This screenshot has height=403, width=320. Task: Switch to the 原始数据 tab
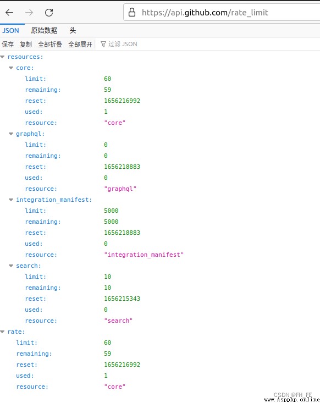tap(44, 31)
